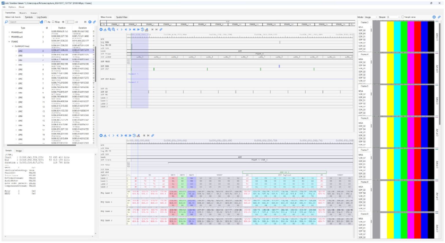Toggle the Aa case-sensitive checkbox
The image size is (445, 243).
pos(45,22)
